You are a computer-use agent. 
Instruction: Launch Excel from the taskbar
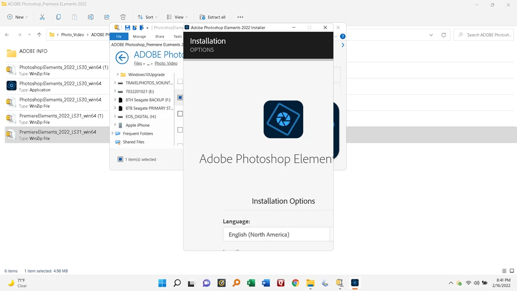pos(251,283)
